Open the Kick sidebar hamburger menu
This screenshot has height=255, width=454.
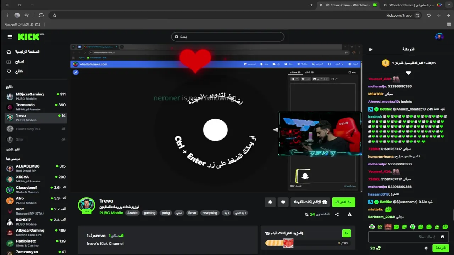(10, 37)
